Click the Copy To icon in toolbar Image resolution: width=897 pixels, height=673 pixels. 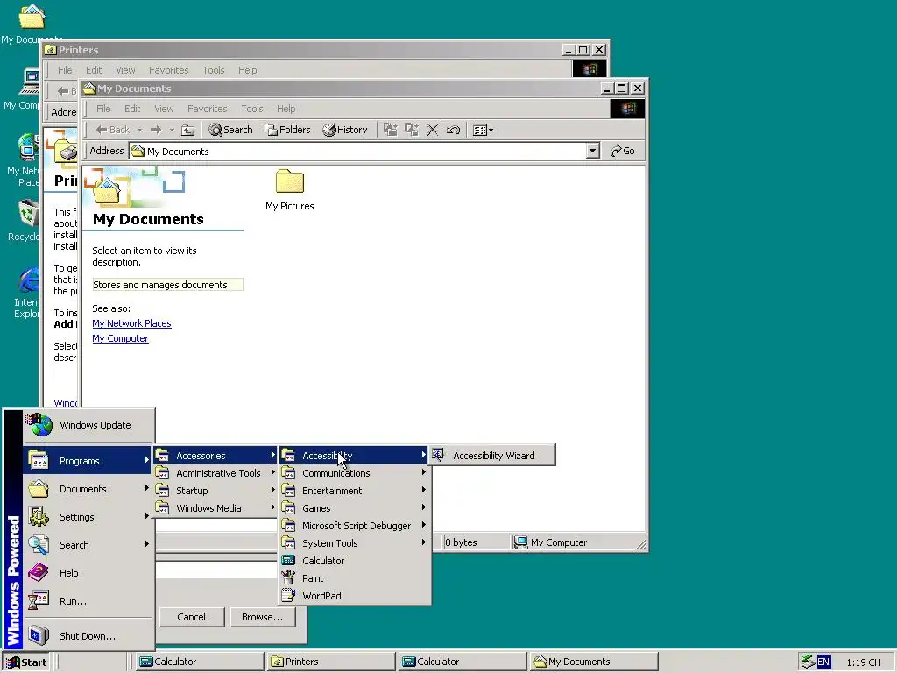tap(412, 130)
